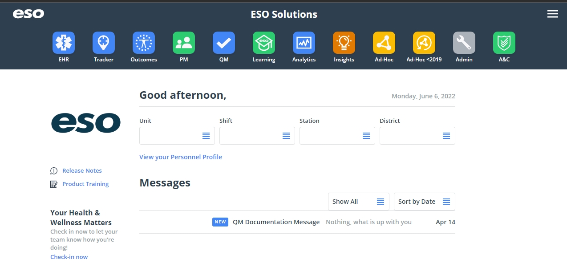Click the Messages section heading
The height and width of the screenshot is (279, 567).
(x=165, y=183)
